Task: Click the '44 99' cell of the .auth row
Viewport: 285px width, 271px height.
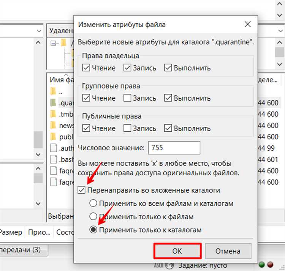Action: click(x=266, y=148)
